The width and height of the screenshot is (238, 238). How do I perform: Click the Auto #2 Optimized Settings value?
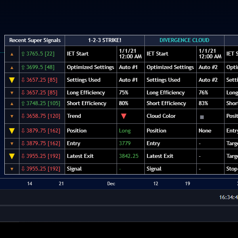pos(208,67)
